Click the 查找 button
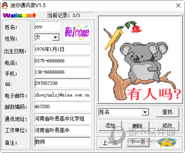Image resolution: width=185 pixels, height=153 pixels. tap(168, 112)
